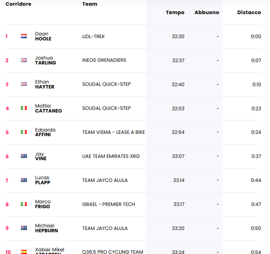This screenshot has height=254, width=270.
Task: Sort by the Distacco column header
Action: point(249,13)
